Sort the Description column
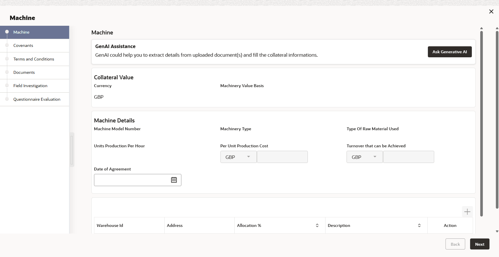Screen dimensions: 499x257 click(x=419, y=225)
